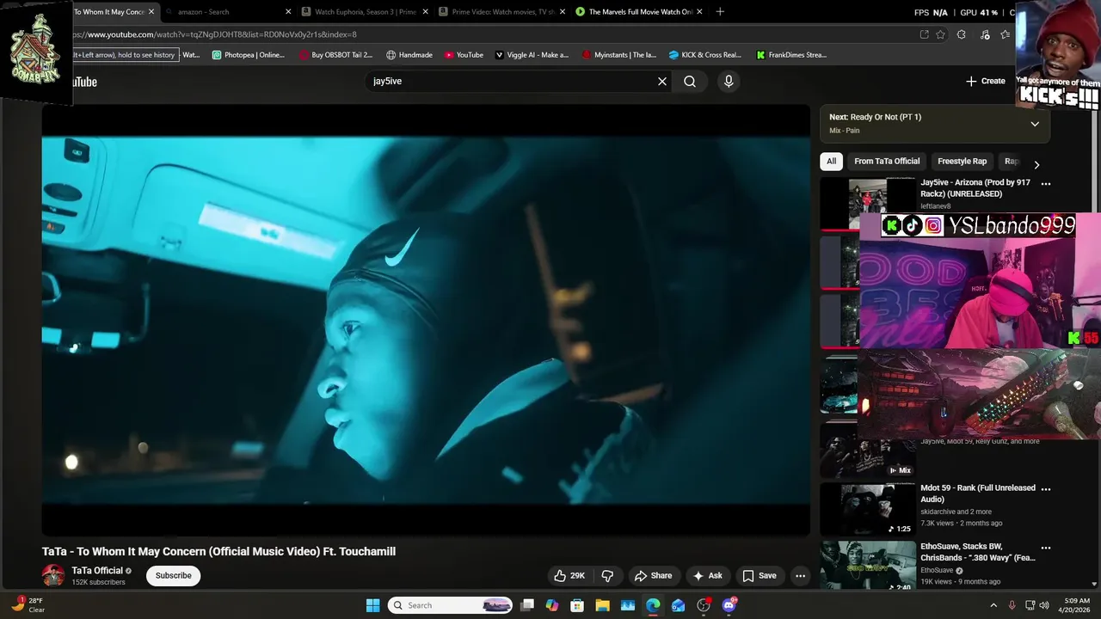Dislike the TaTa video
This screenshot has width=1101, height=619.
pyautogui.click(x=607, y=575)
